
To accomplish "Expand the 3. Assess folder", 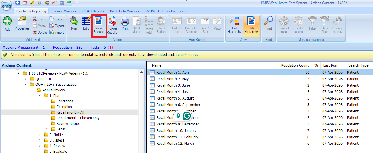I will [x=39, y=140].
